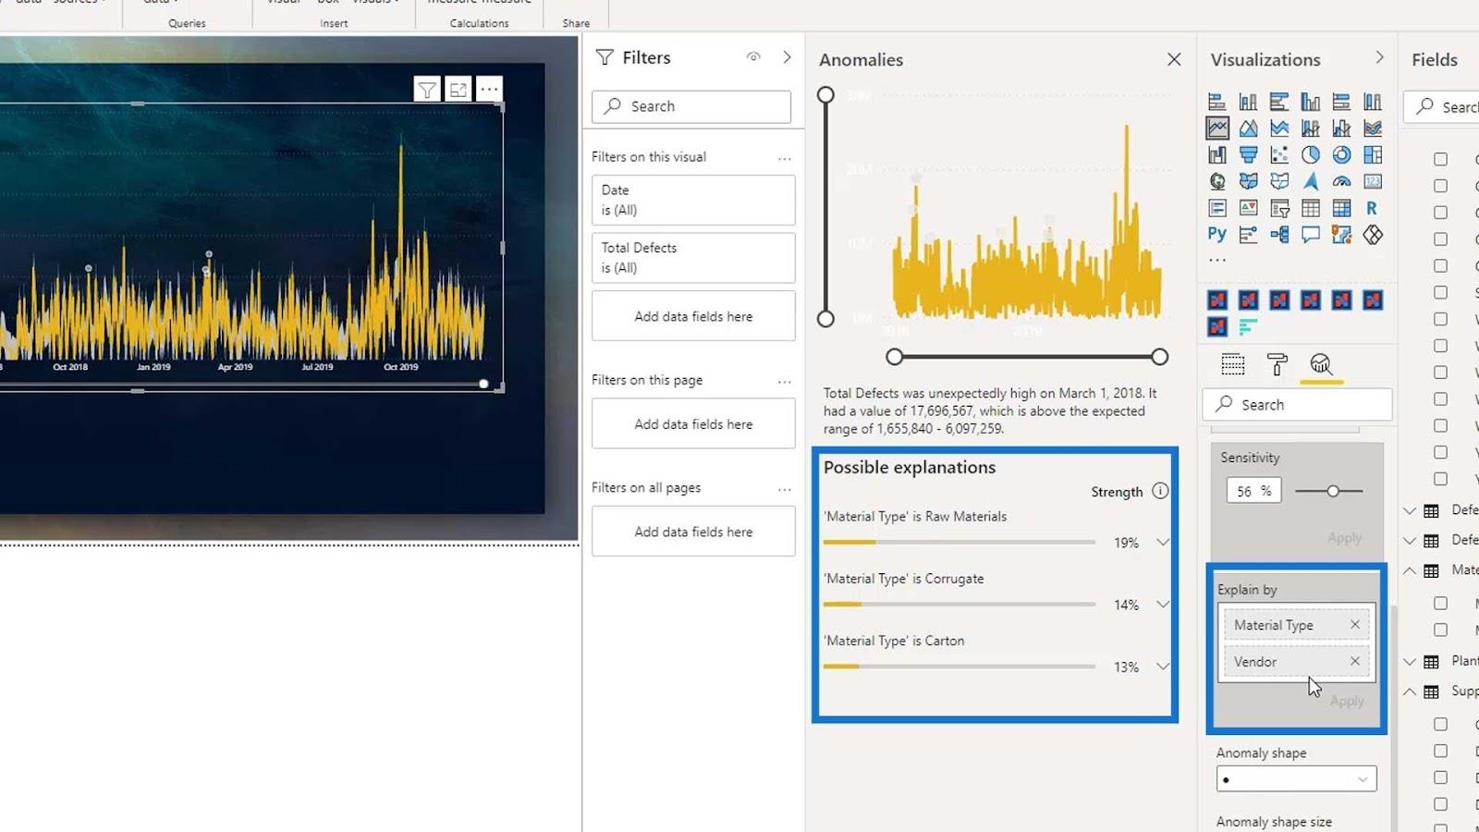1479x832 pixels.
Task: Pick the Ribbon chart visual
Action: [x=1373, y=128]
